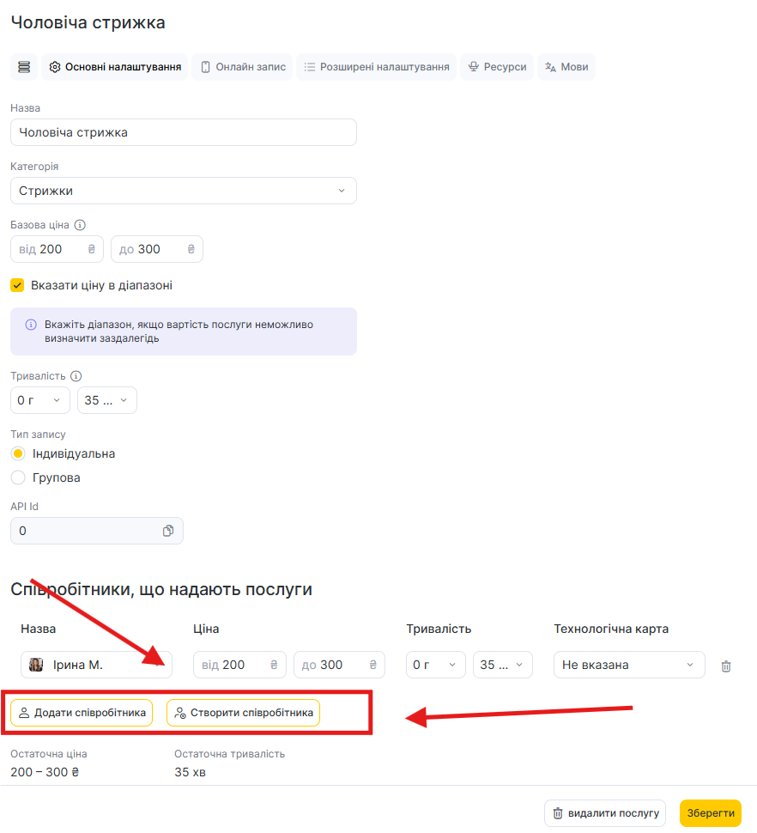Open the Розширені налаштування tab
The width and height of the screenshot is (757, 833).
pos(376,67)
